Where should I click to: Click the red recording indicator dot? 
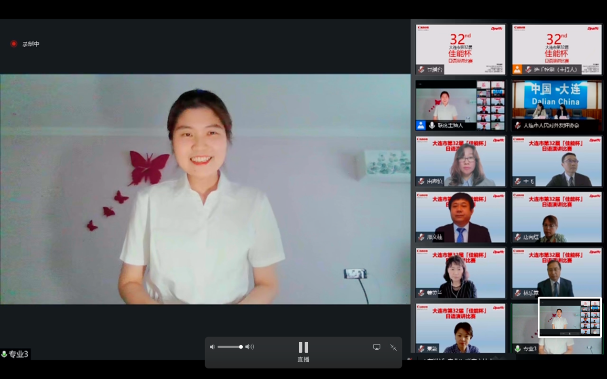[x=14, y=44]
